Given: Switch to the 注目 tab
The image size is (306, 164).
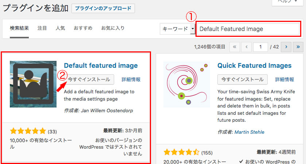Looking at the screenshot, I should (x=42, y=28).
